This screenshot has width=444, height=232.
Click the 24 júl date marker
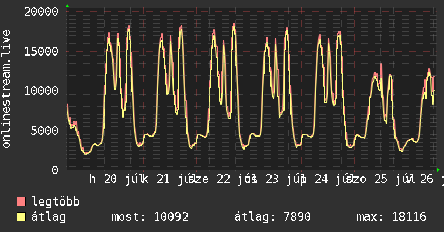pos(332,179)
